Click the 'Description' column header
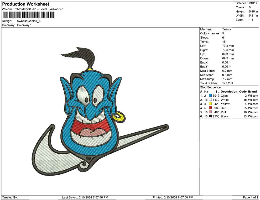This screenshot has height=200, width=260. 229,92
